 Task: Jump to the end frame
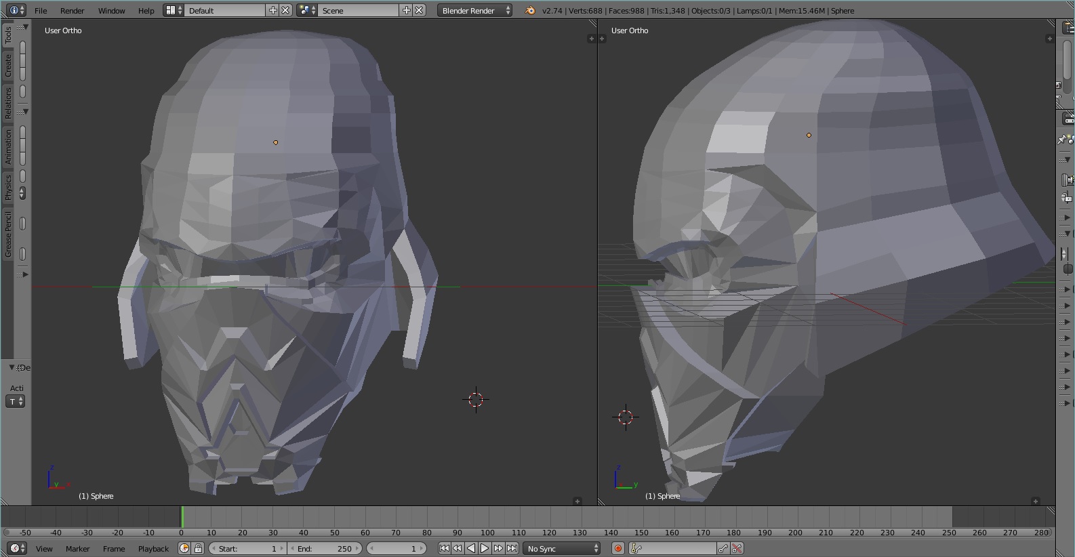point(512,548)
